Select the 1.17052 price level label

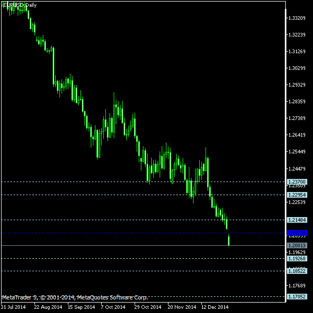pos(297,297)
